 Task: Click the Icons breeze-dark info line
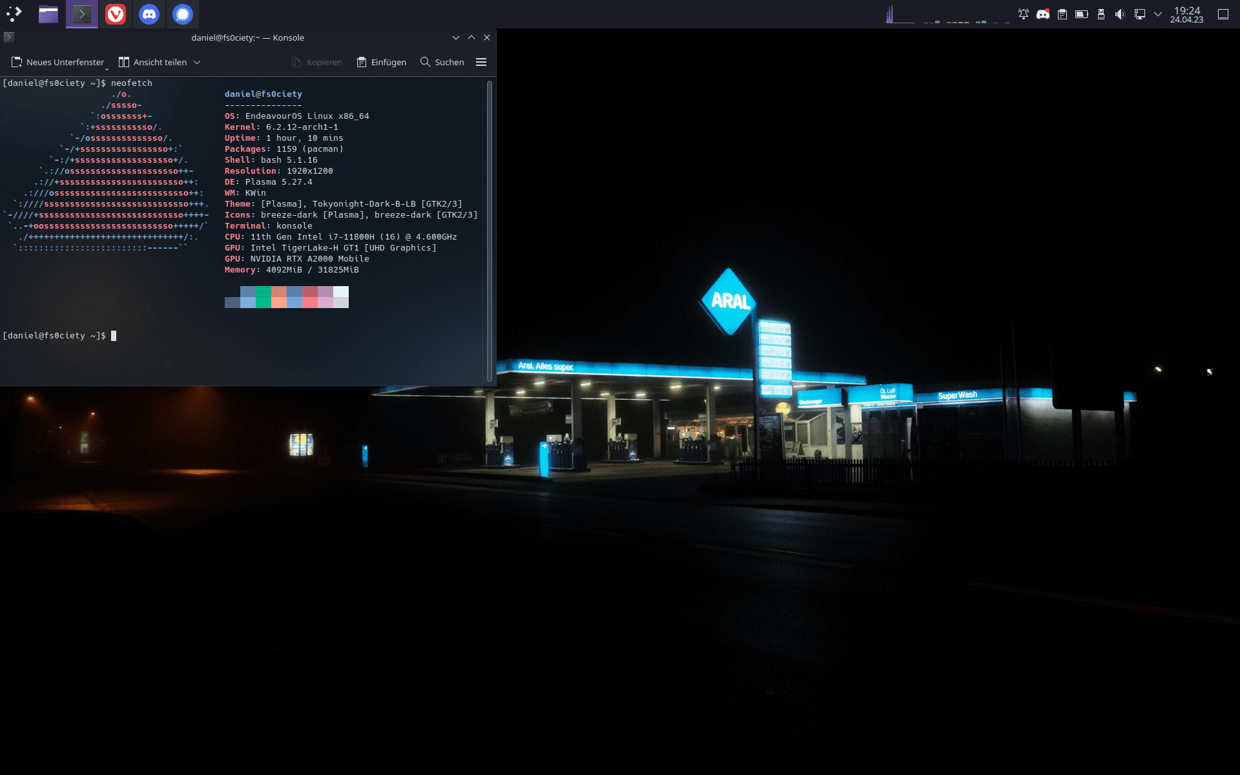(x=351, y=215)
